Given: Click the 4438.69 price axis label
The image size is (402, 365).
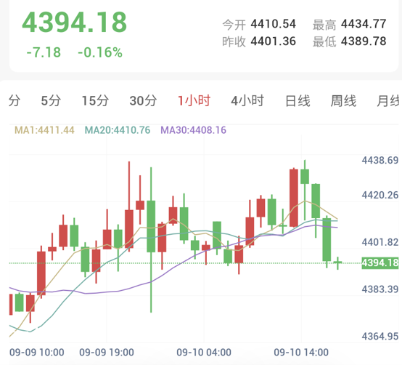Looking at the screenshot, I should point(380,160).
